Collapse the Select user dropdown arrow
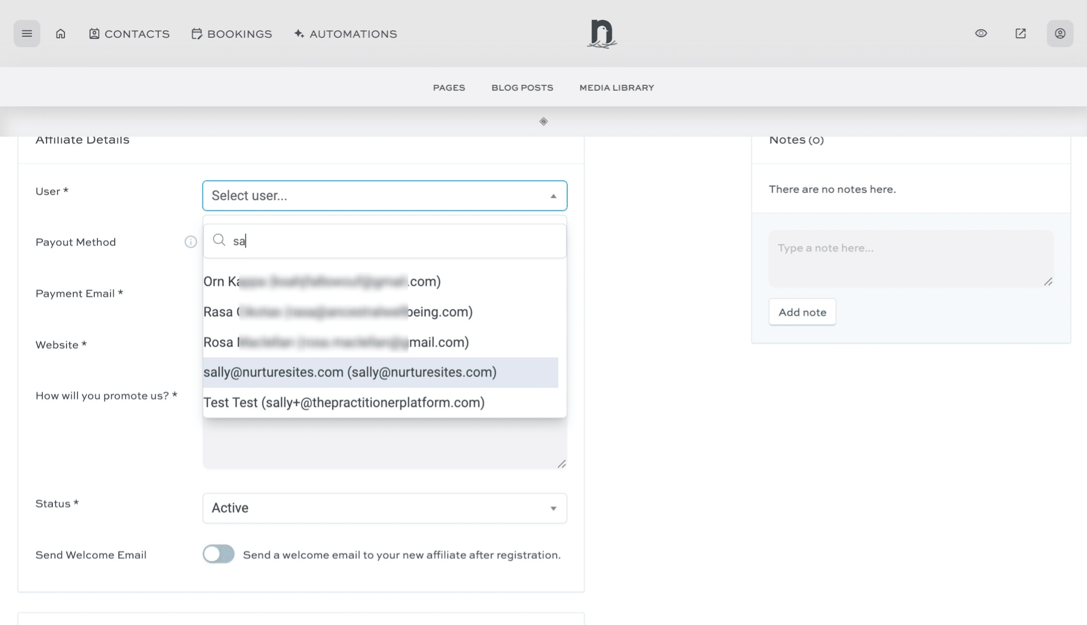Screen dimensions: 1087x625 [553, 195]
